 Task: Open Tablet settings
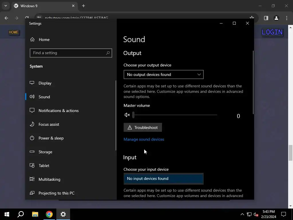44,166
